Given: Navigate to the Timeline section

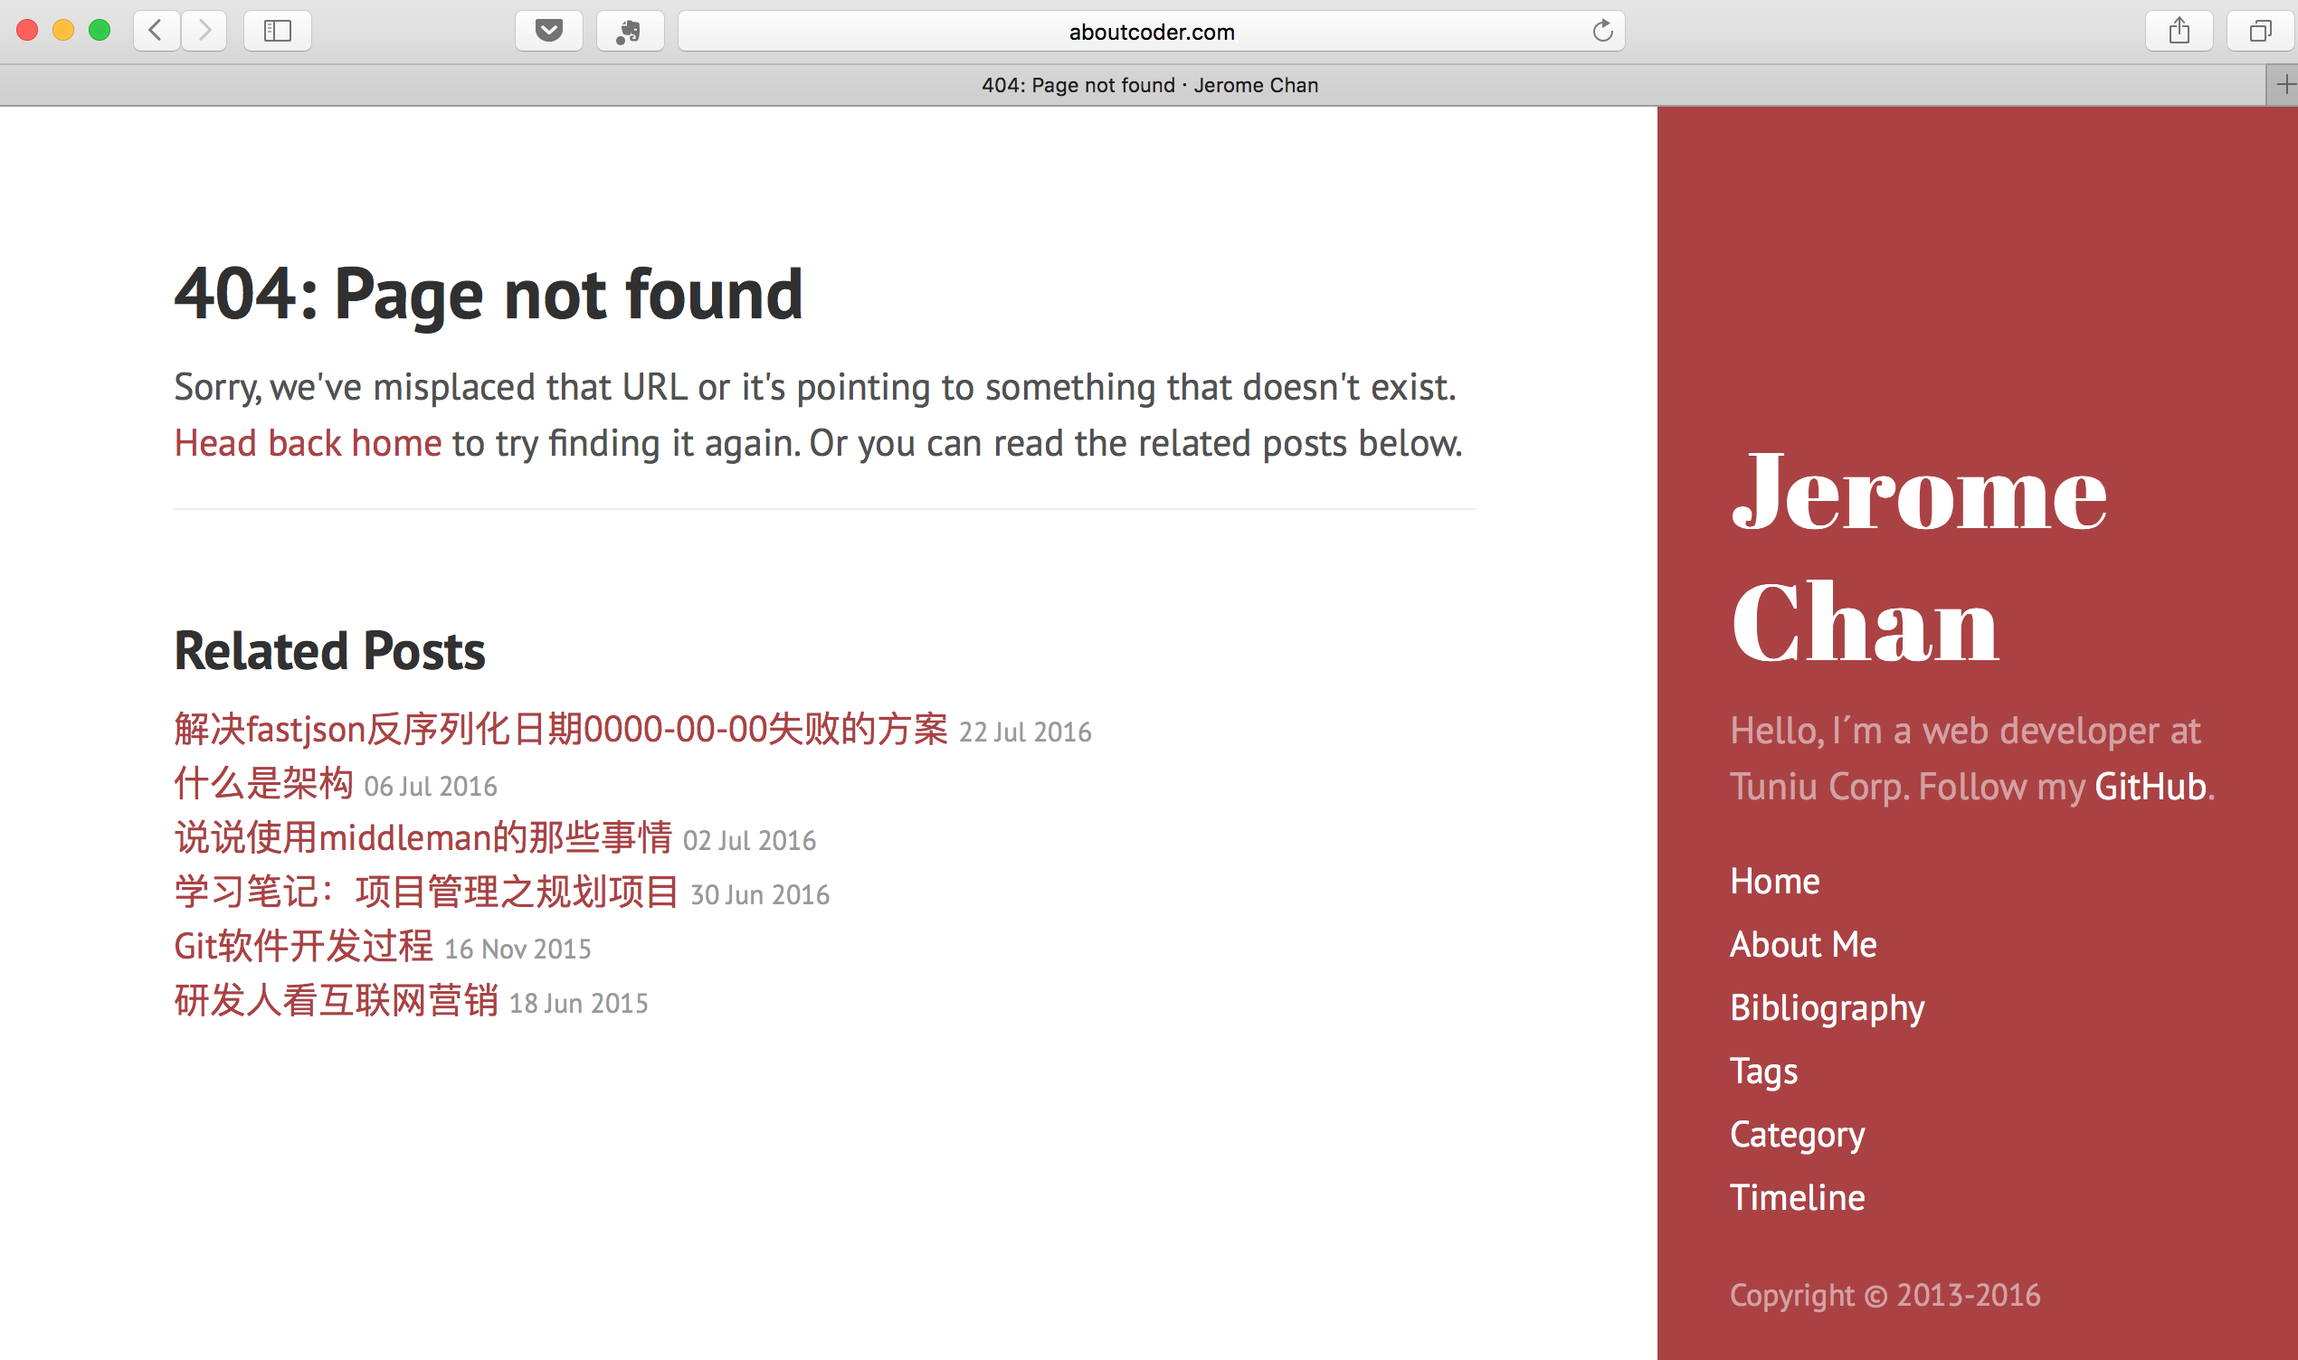Looking at the screenshot, I should pos(1794,1196).
